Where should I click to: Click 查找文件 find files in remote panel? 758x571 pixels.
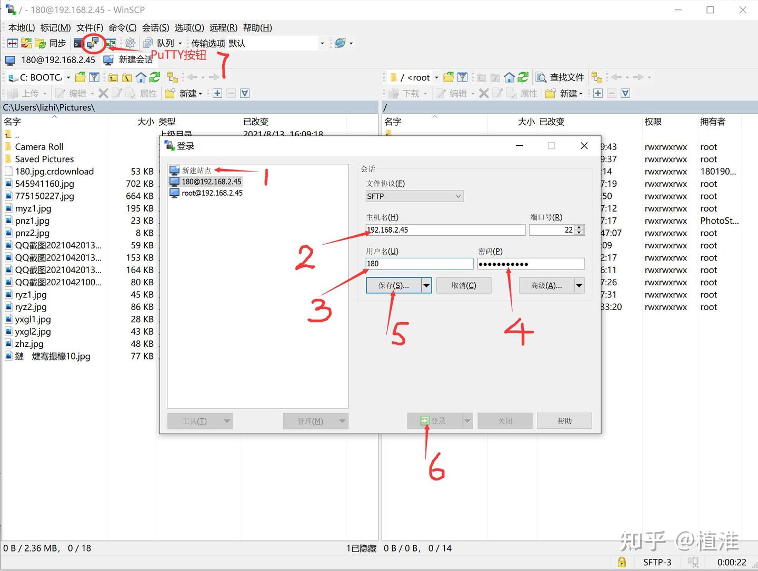point(560,77)
